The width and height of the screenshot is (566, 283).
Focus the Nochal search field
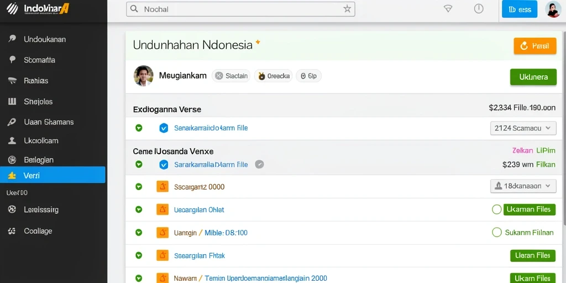coord(240,9)
